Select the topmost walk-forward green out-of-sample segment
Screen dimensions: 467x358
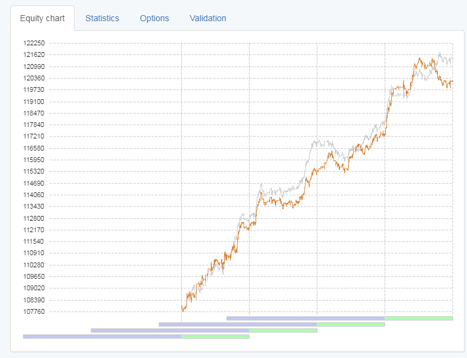tap(419, 319)
